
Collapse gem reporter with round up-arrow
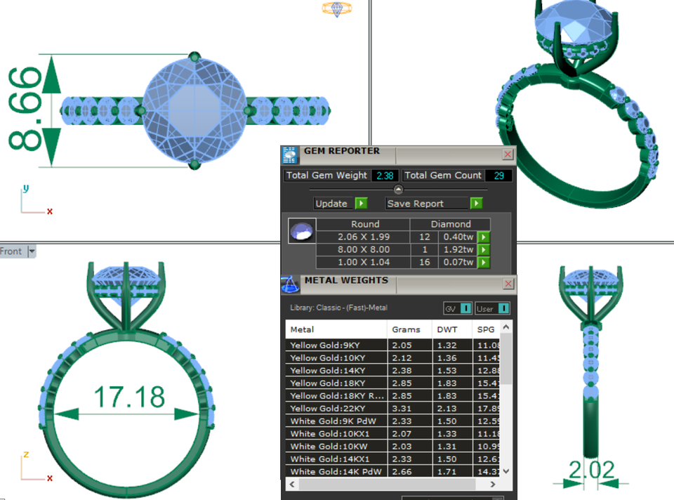click(x=399, y=189)
